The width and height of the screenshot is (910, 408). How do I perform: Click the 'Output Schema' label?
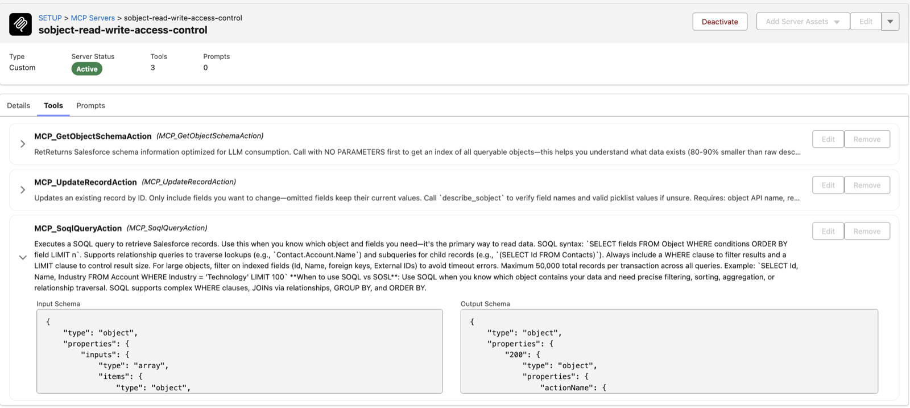(485, 304)
